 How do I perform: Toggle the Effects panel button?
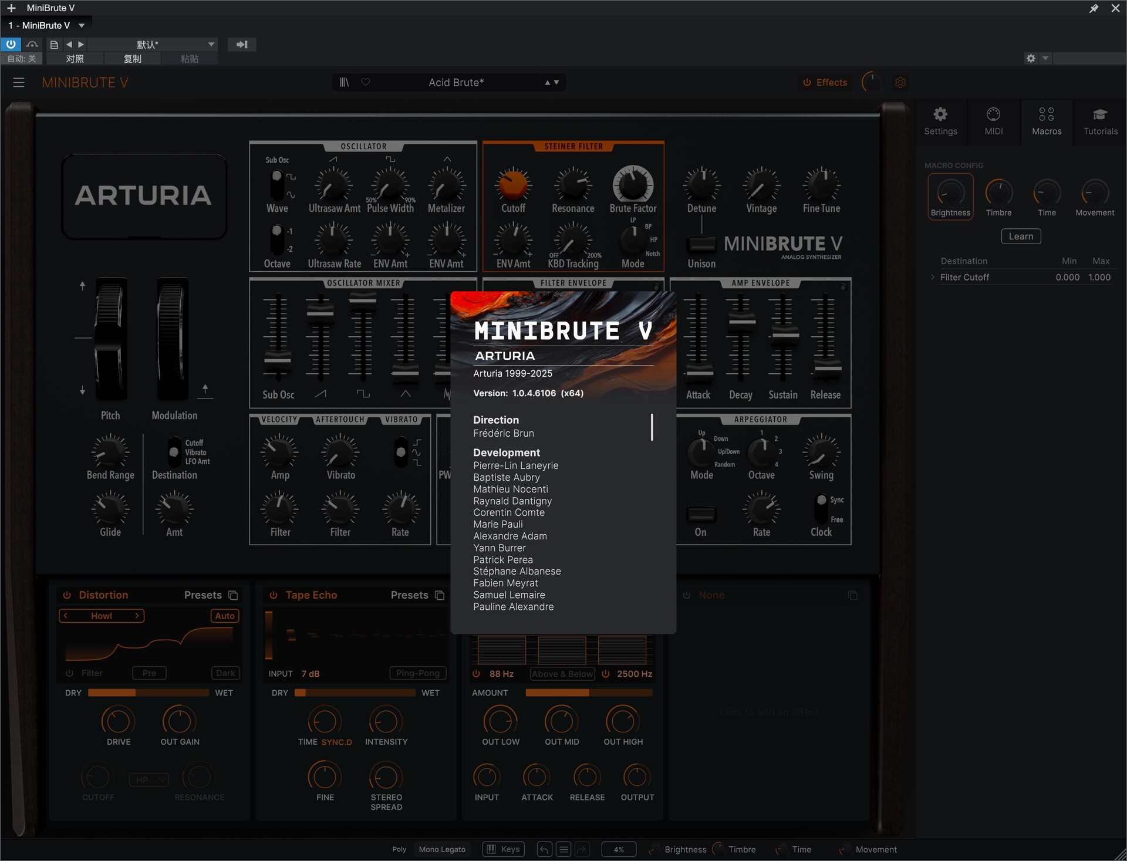[x=825, y=83]
